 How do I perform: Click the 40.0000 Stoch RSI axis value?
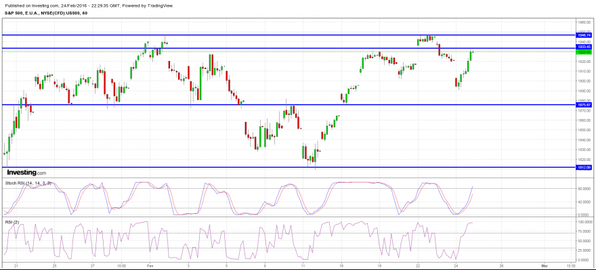click(x=584, y=202)
